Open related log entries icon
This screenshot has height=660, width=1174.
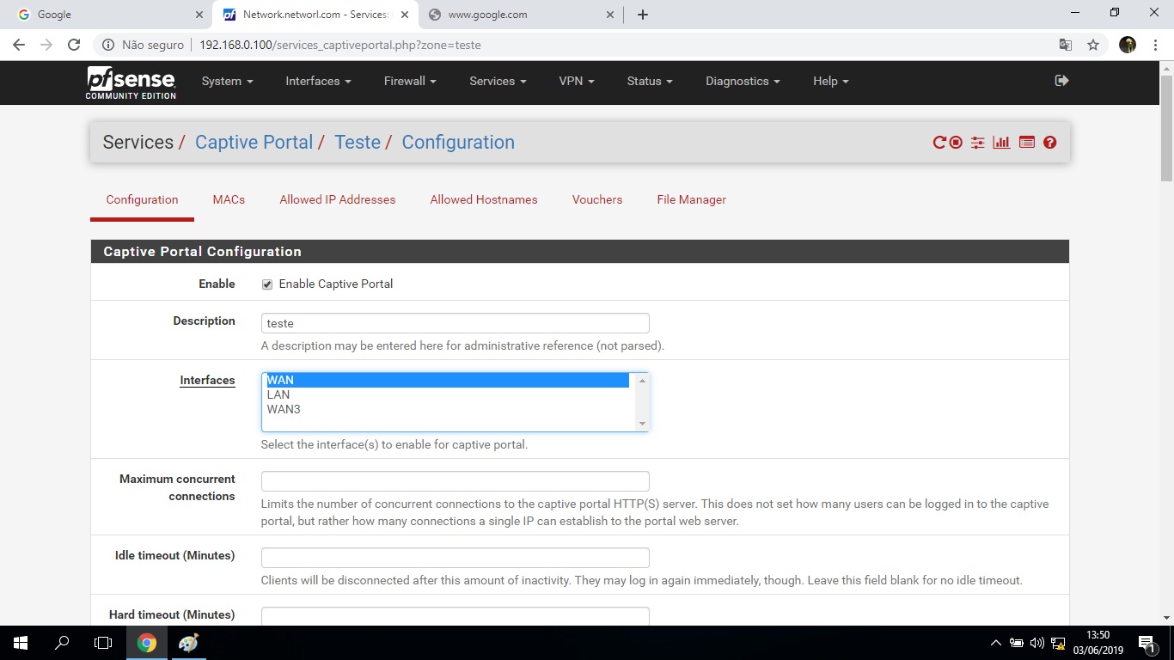pyautogui.click(x=1026, y=143)
